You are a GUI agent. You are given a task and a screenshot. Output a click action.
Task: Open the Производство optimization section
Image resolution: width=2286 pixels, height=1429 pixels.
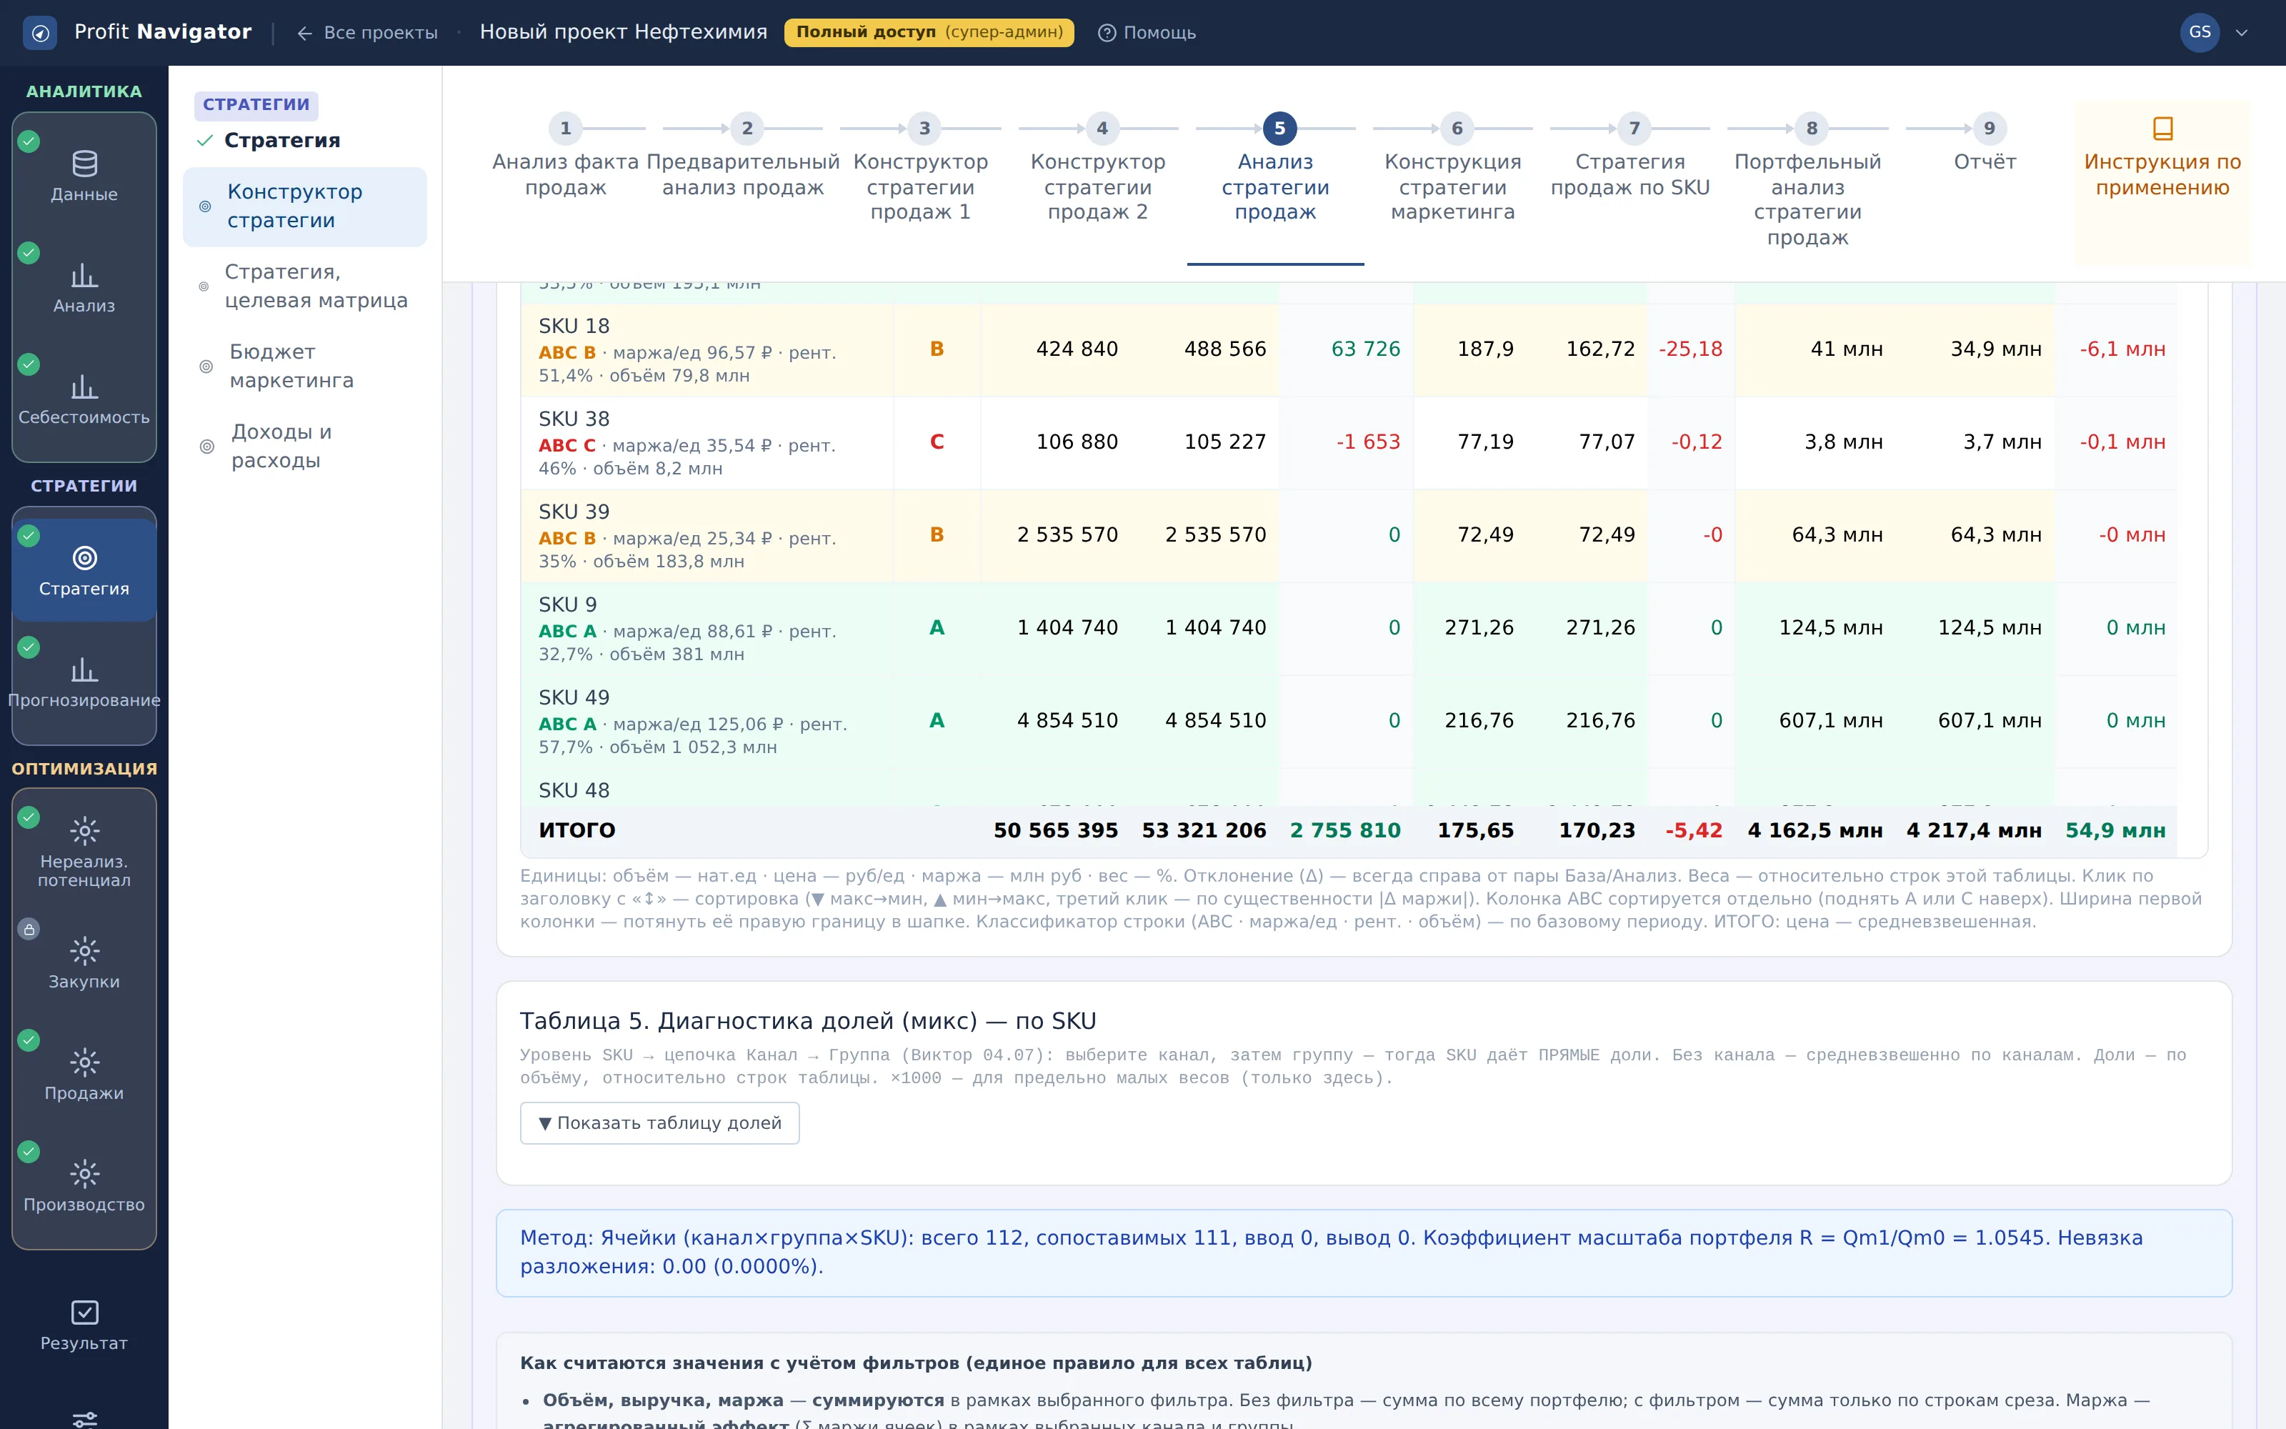pos(84,1187)
